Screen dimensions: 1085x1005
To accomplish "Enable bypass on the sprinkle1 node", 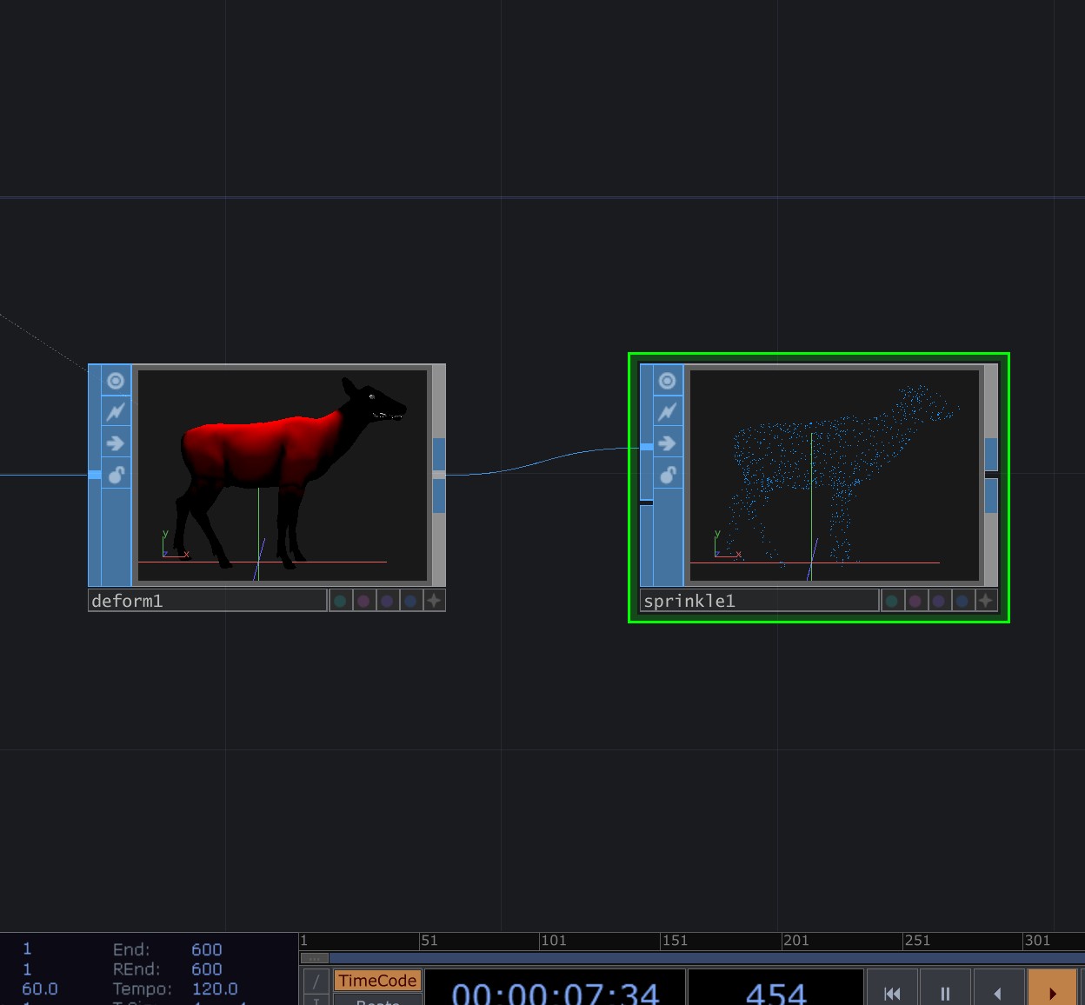I will point(667,411).
